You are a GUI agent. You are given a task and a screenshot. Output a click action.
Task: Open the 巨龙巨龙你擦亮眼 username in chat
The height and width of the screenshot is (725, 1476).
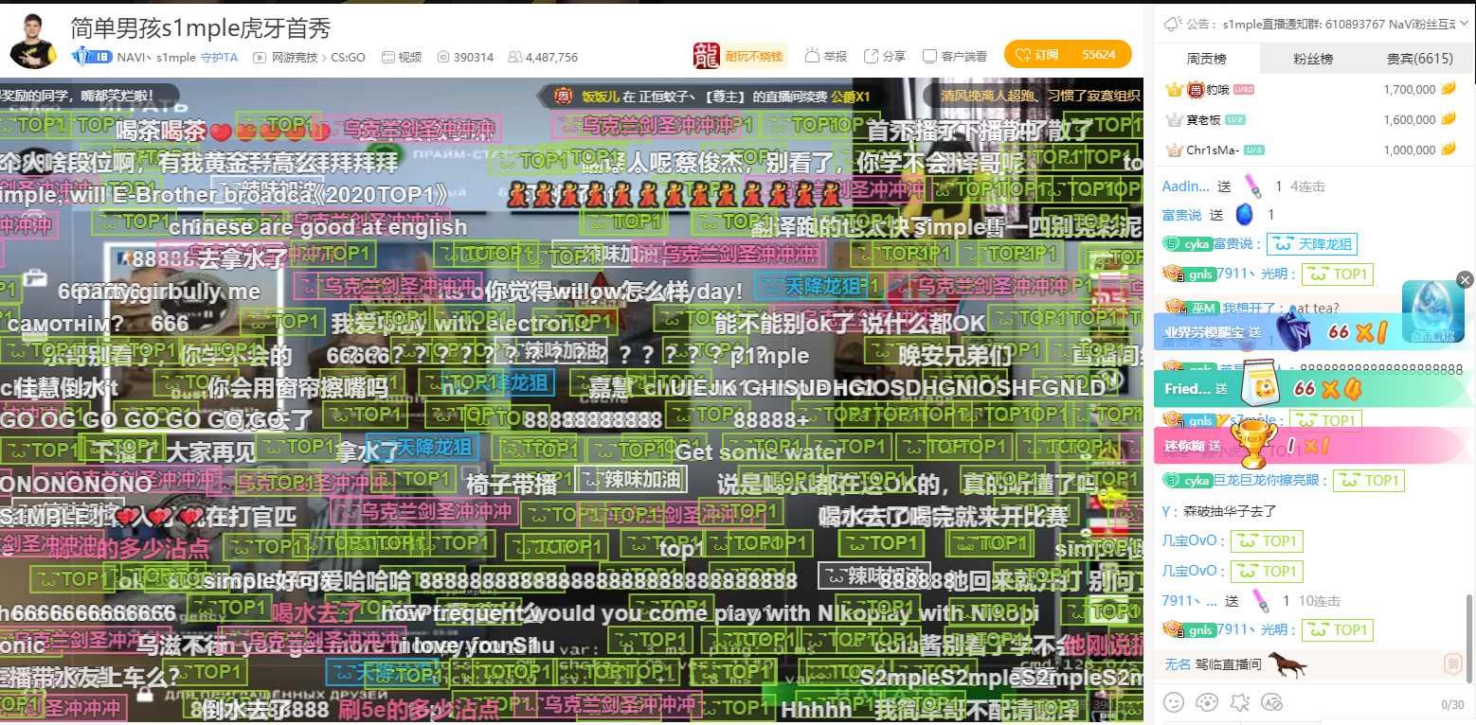point(1269,481)
